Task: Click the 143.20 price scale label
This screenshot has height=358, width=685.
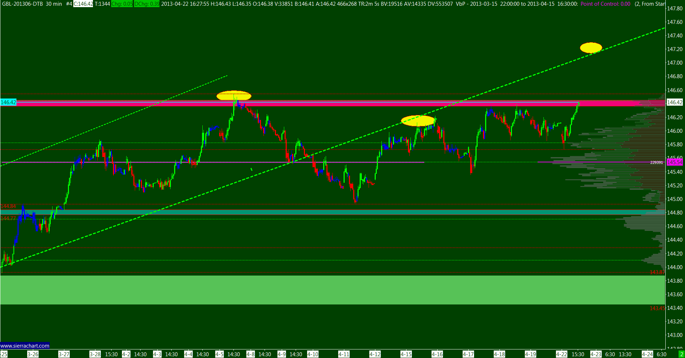Action: coord(675,322)
